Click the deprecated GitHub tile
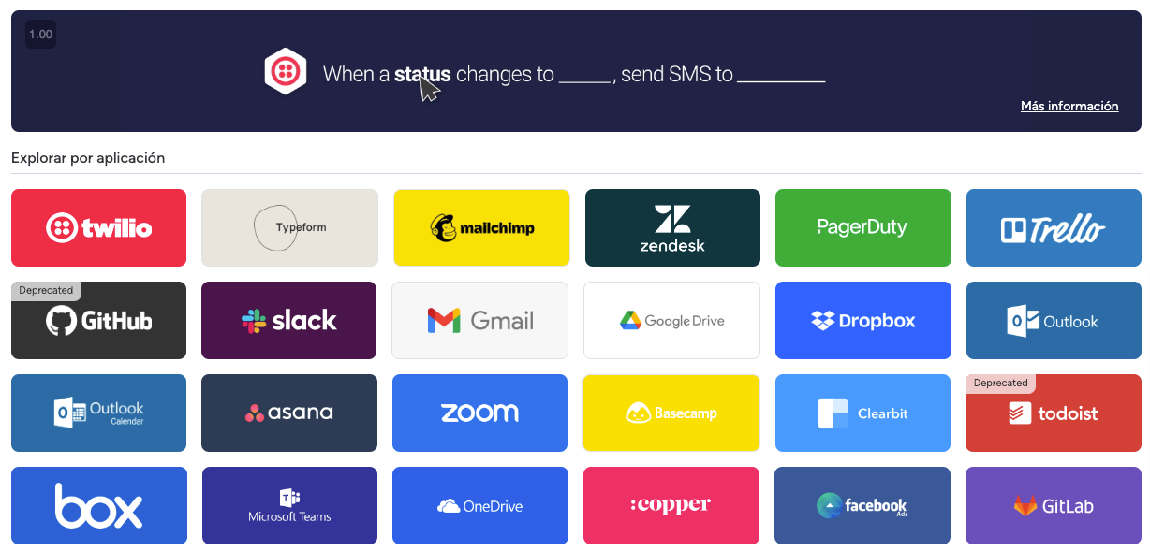 98,320
